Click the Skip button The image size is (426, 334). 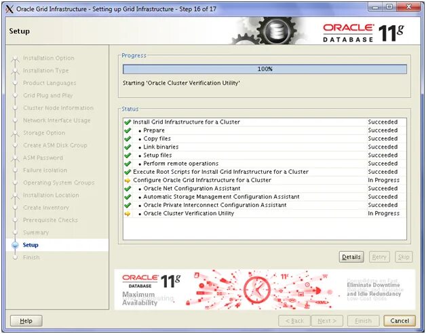pos(404,257)
